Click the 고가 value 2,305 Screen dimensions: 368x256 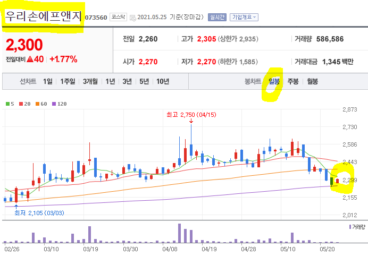pyautogui.click(x=206, y=39)
